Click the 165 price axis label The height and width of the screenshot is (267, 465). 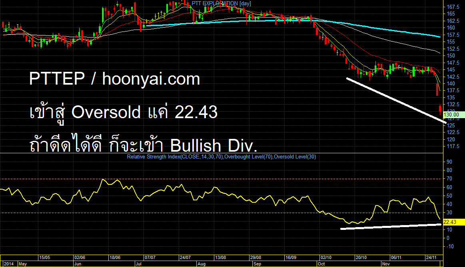click(x=451, y=14)
